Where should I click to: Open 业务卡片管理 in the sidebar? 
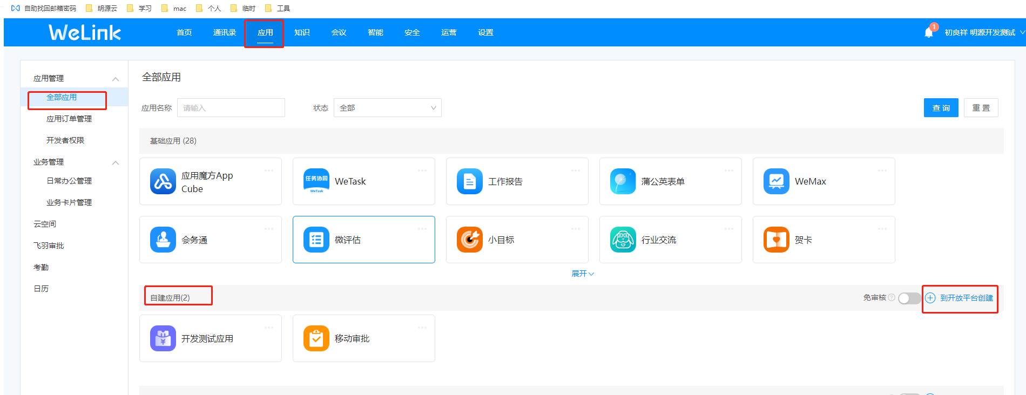(x=69, y=202)
